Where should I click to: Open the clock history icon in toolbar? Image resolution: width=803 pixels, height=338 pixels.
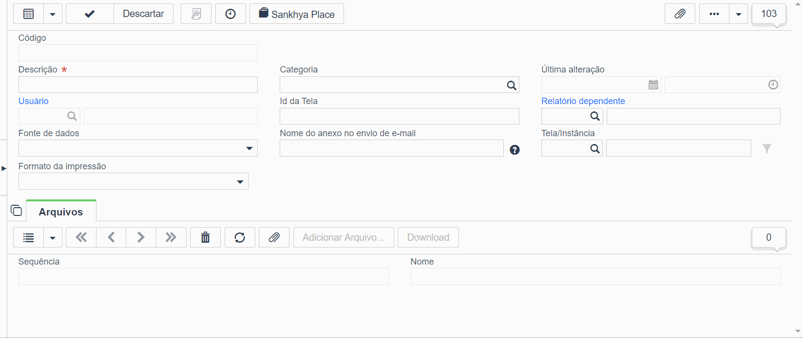pyautogui.click(x=230, y=14)
